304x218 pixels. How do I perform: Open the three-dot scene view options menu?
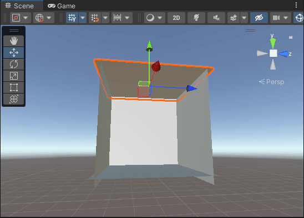296,5
